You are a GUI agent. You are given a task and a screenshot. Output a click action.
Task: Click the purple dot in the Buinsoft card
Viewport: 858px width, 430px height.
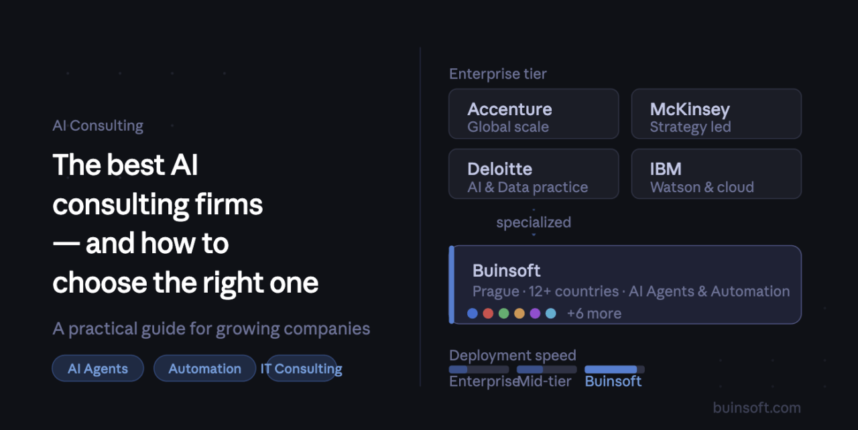click(x=535, y=313)
